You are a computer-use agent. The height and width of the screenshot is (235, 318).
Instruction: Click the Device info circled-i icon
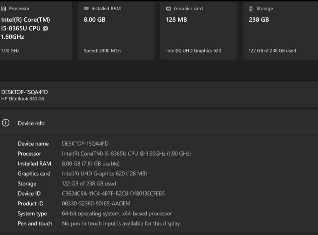coord(6,123)
